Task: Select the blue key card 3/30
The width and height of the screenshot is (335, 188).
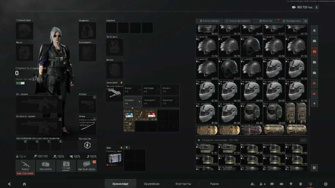Action: [x=129, y=115]
